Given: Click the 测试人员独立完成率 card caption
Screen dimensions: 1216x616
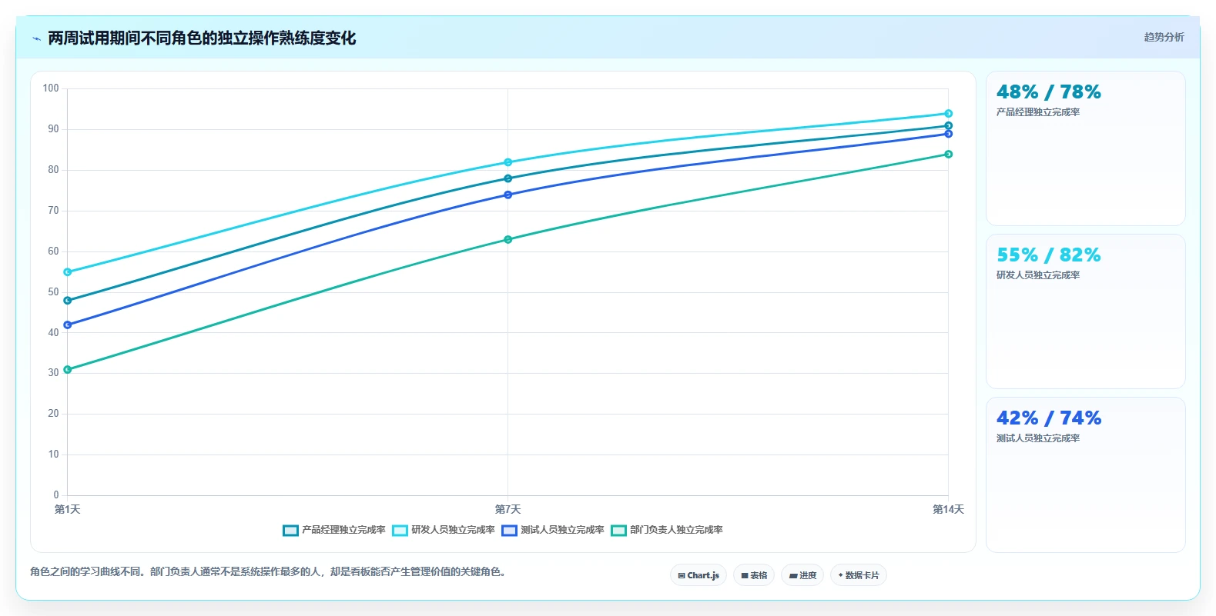Looking at the screenshot, I should (1037, 438).
